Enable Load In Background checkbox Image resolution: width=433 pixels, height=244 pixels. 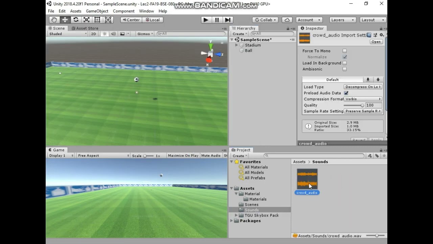tap(344, 63)
